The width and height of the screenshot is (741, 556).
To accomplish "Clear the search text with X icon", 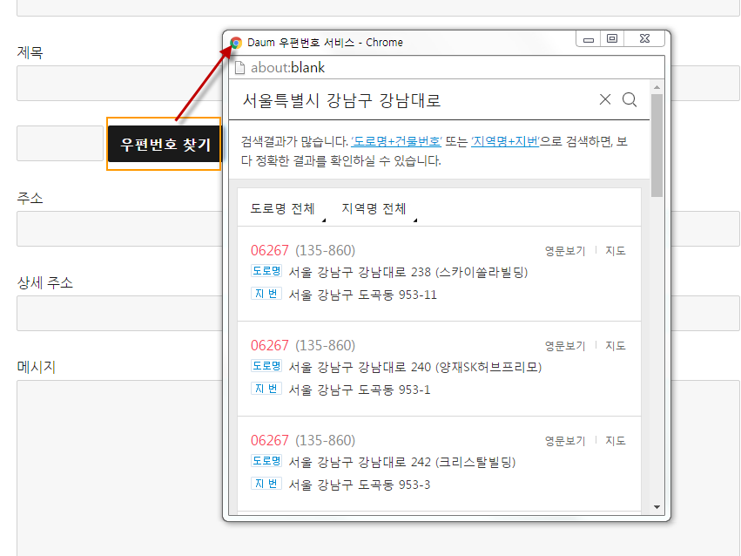I will [x=605, y=99].
